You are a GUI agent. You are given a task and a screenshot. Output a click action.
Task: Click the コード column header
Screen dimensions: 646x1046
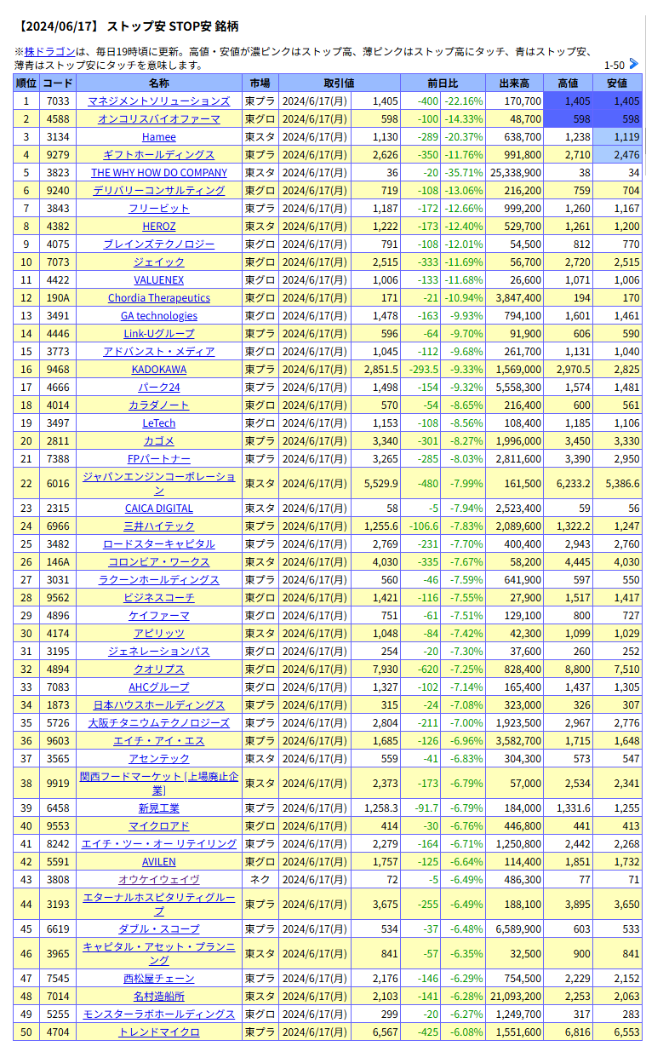58,83
